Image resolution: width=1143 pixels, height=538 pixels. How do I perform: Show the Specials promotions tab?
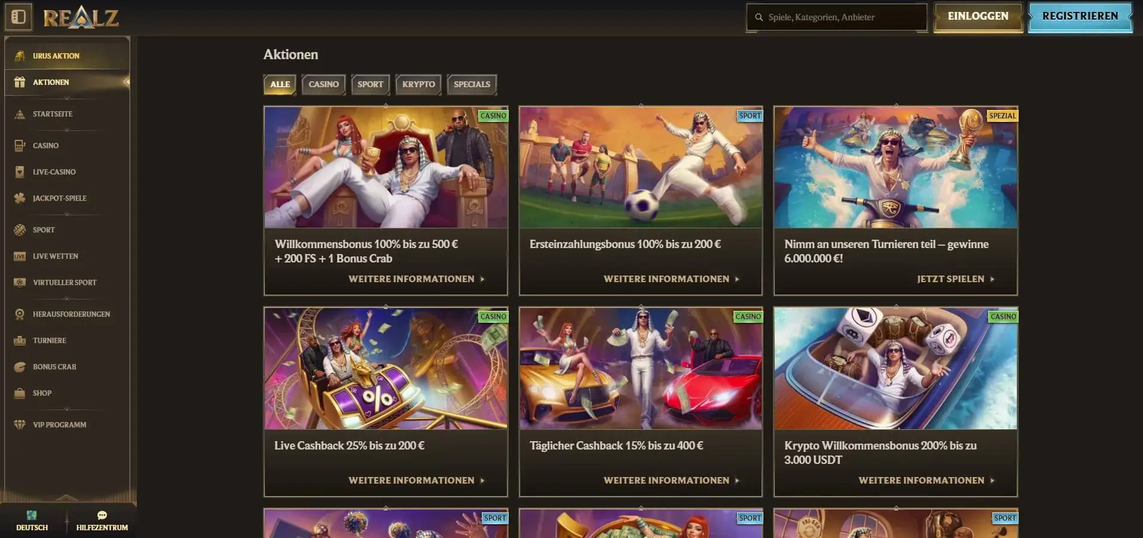pos(472,84)
